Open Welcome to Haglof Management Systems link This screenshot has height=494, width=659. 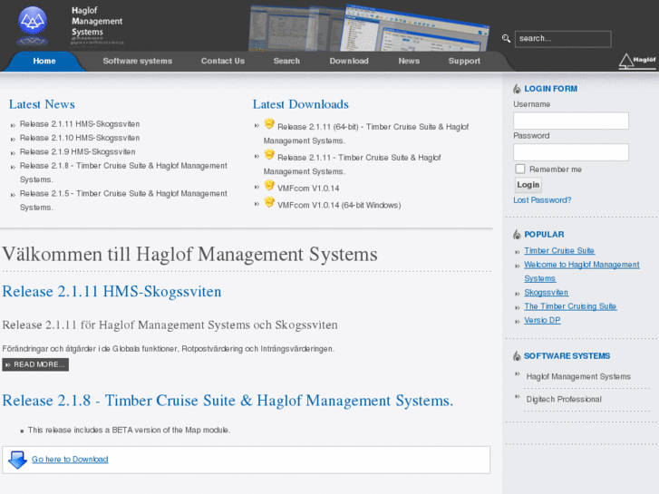point(582,272)
